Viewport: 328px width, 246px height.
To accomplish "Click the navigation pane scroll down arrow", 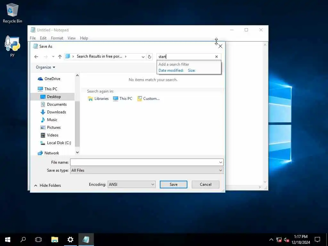I will click(78, 152).
